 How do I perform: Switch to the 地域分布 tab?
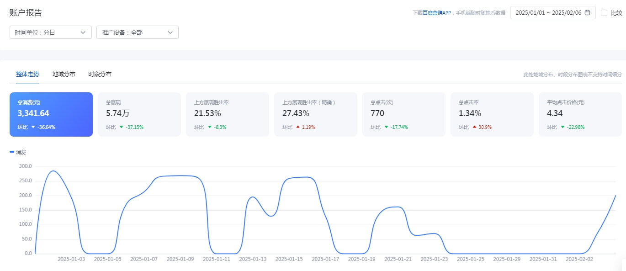coord(64,74)
